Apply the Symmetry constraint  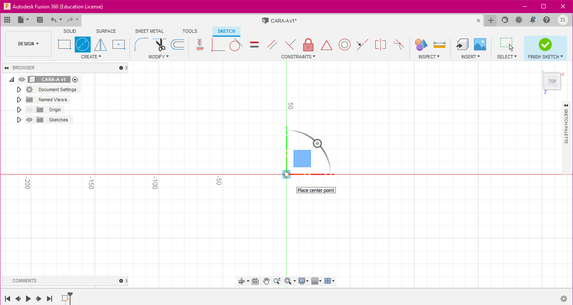pyautogui.click(x=381, y=44)
